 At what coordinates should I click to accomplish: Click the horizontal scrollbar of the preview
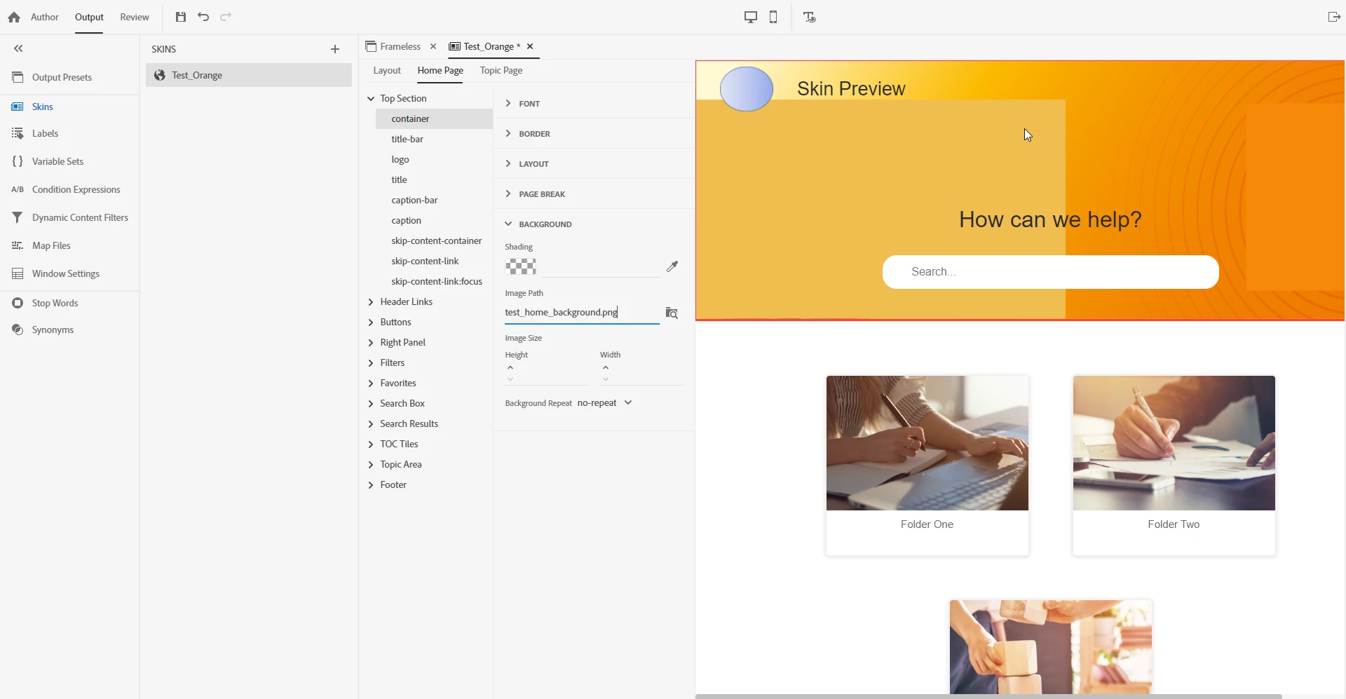[988, 696]
